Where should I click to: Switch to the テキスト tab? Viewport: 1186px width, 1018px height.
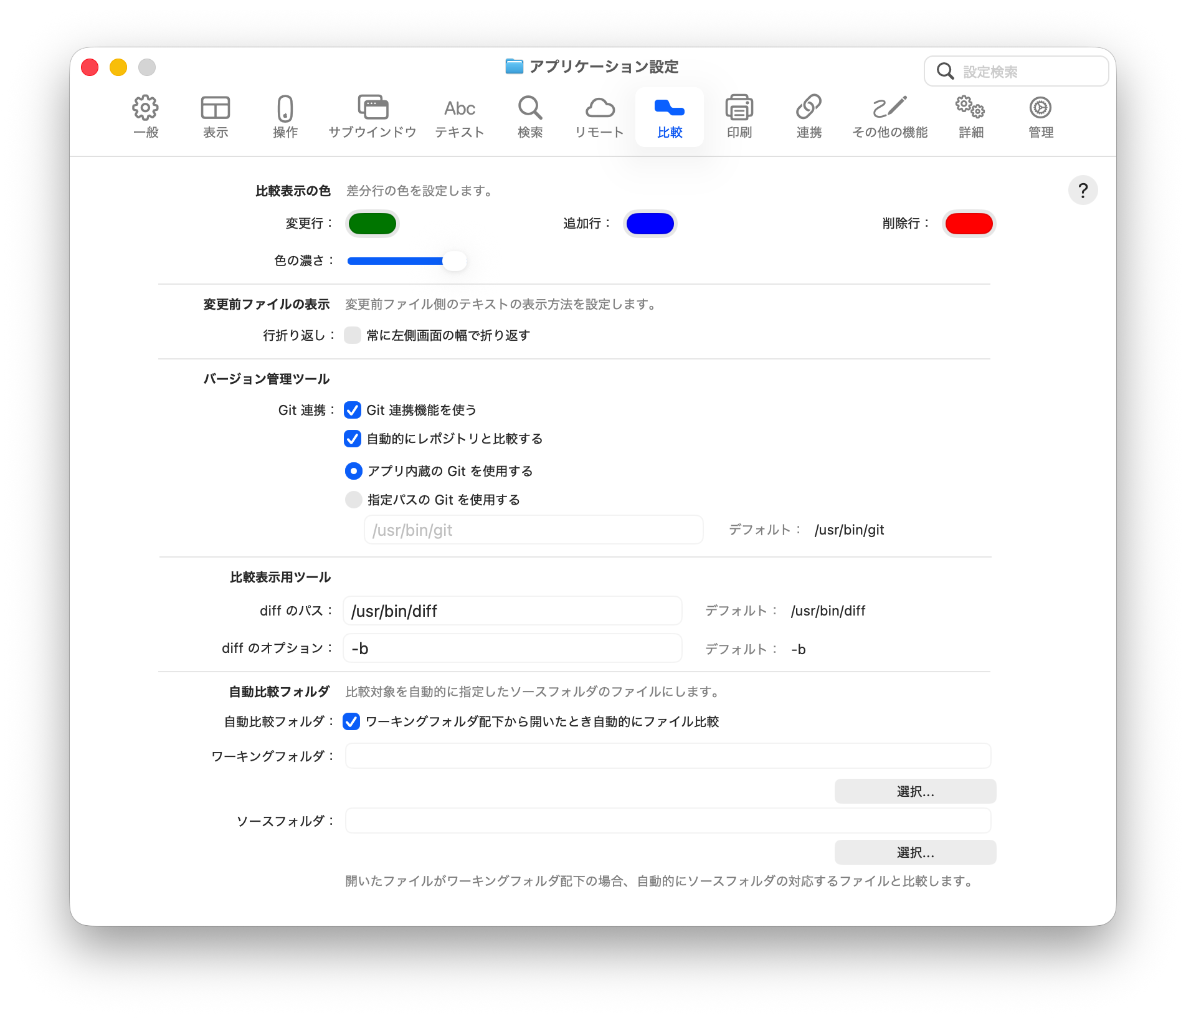460,116
